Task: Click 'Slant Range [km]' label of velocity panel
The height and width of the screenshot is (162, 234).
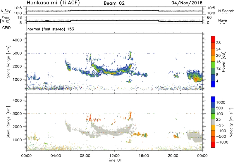Action: coord(8,122)
